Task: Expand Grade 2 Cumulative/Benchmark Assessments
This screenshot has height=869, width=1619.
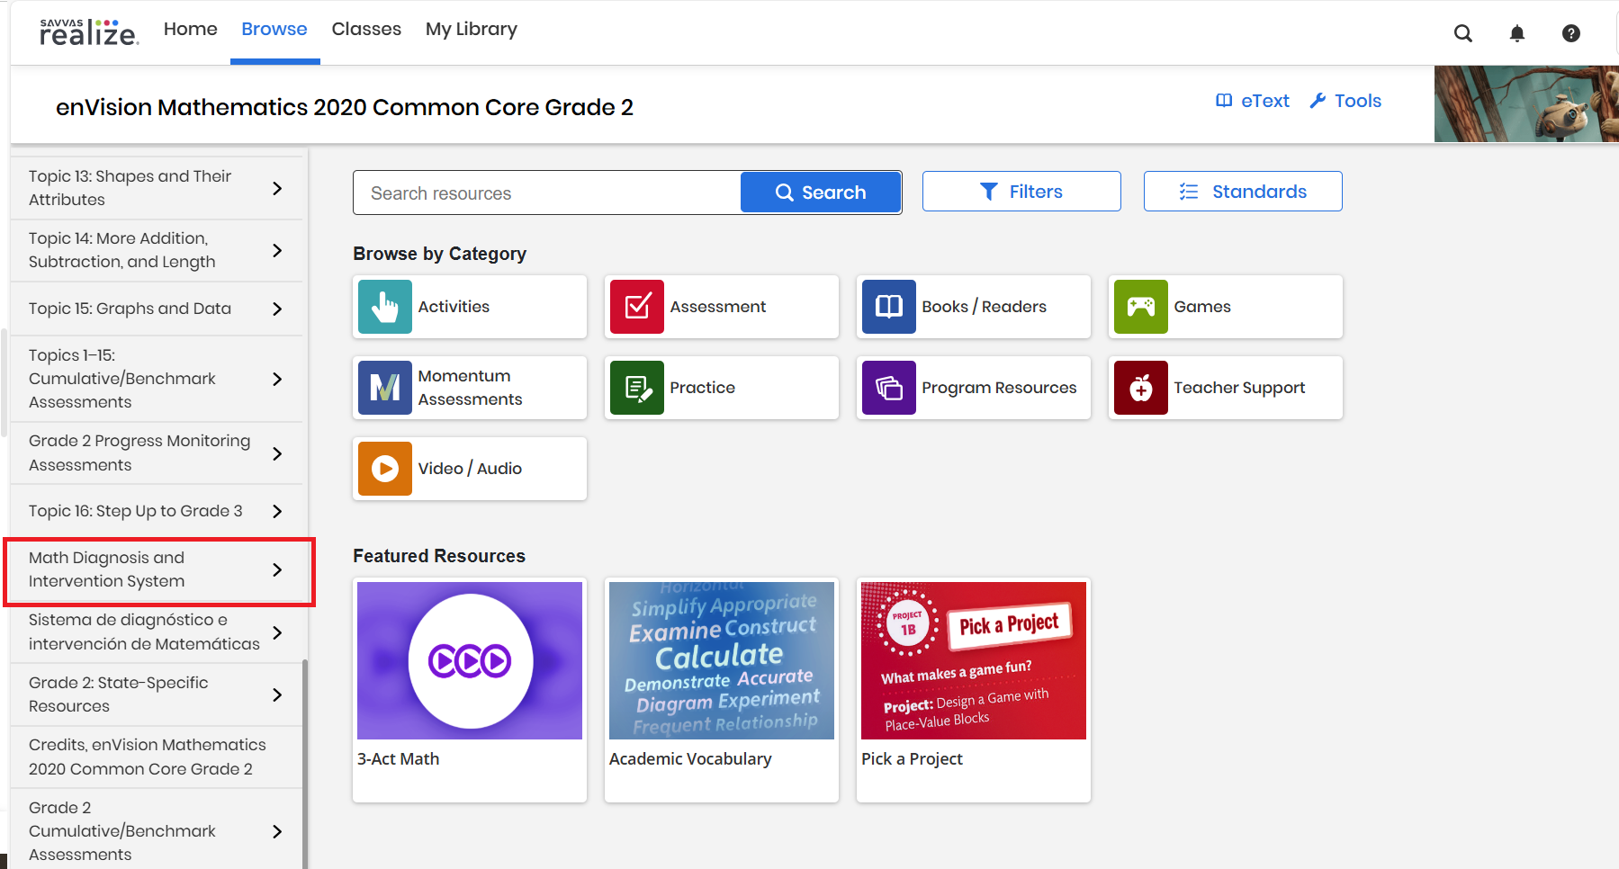Action: coord(157,831)
